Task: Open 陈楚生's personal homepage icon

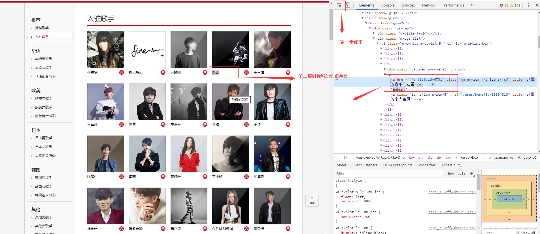Action: click(122, 177)
